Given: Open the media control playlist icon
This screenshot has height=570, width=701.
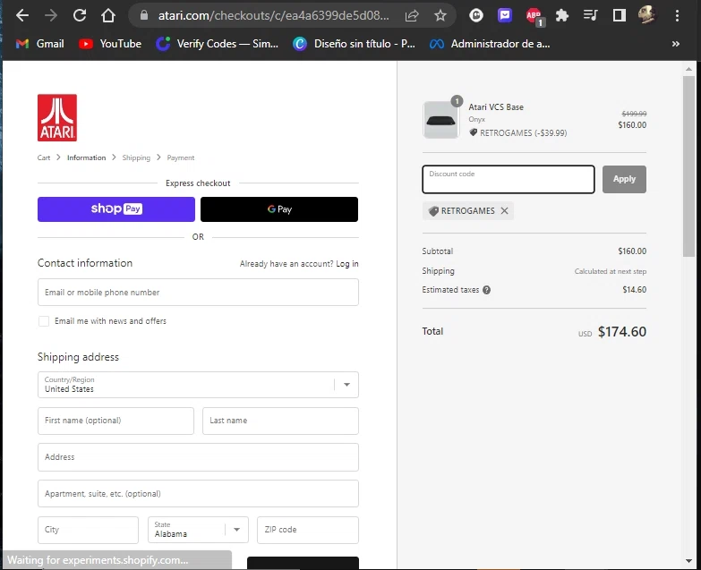Looking at the screenshot, I should 590,15.
